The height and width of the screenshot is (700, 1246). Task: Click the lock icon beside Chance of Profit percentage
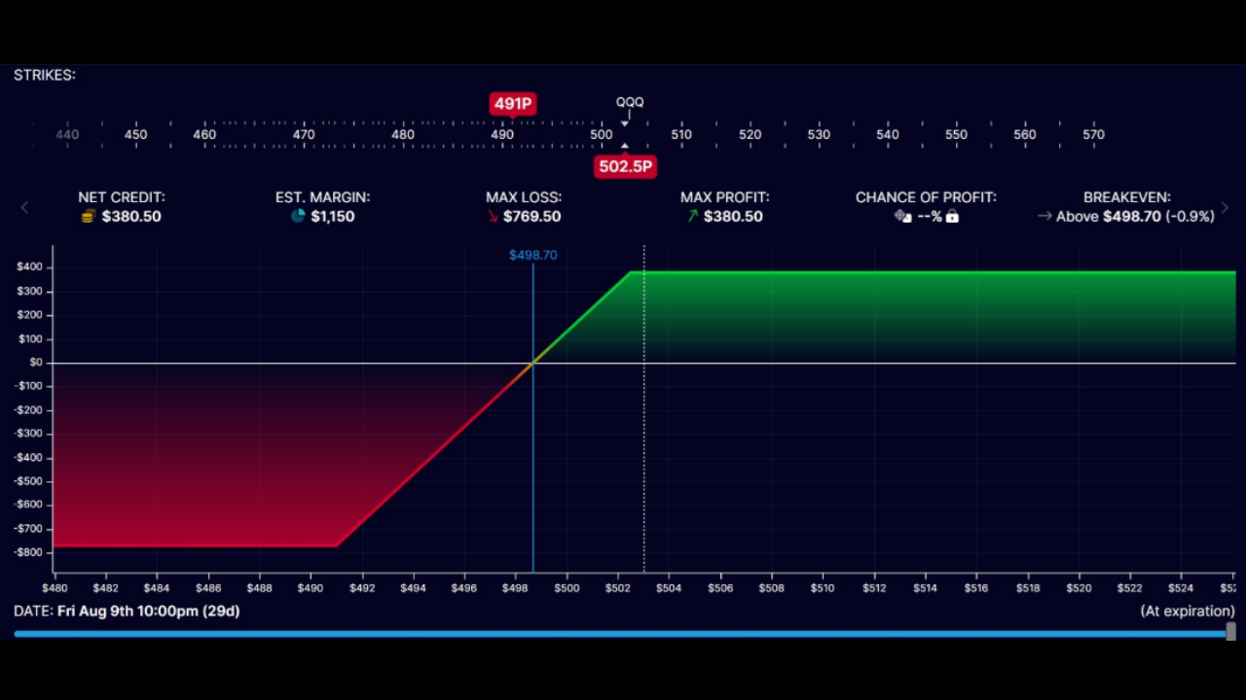click(951, 216)
